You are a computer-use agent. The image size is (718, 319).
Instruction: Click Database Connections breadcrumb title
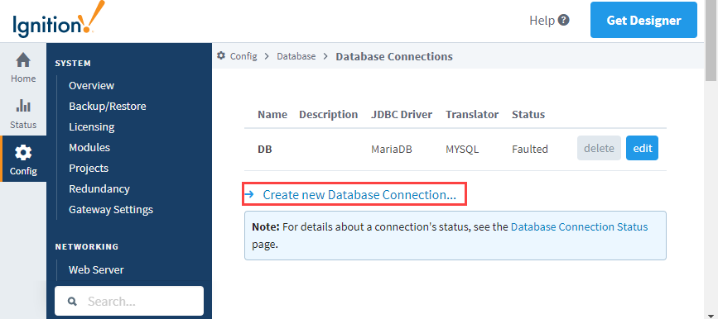point(394,56)
